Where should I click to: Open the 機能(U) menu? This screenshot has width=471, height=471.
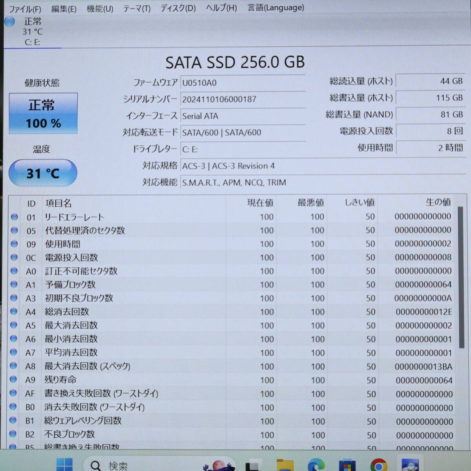pyautogui.click(x=100, y=9)
